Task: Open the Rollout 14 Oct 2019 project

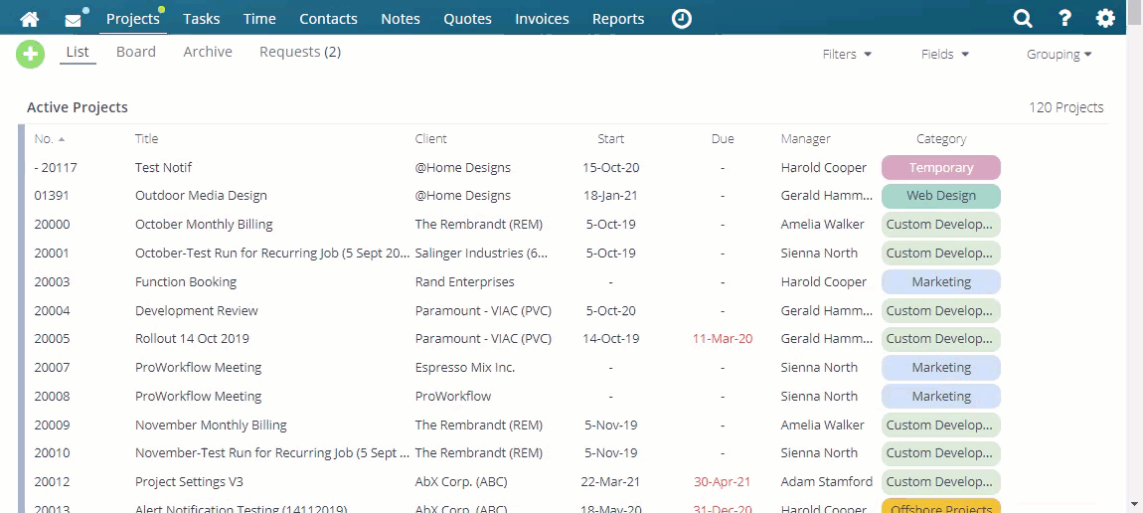Action: click(x=193, y=339)
